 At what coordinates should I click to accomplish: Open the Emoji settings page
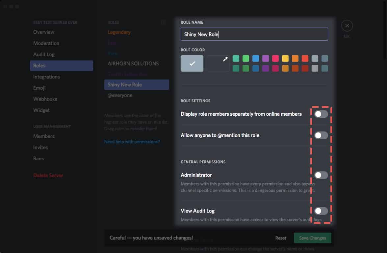(39, 88)
